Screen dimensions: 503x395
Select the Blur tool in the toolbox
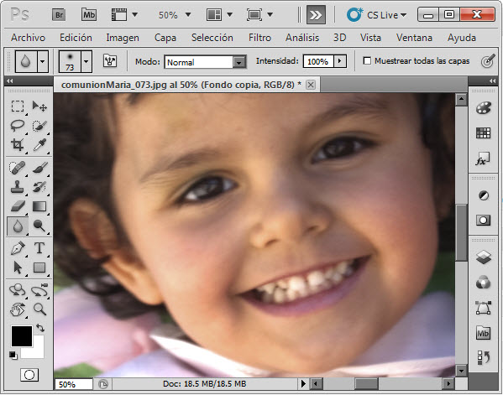click(18, 226)
